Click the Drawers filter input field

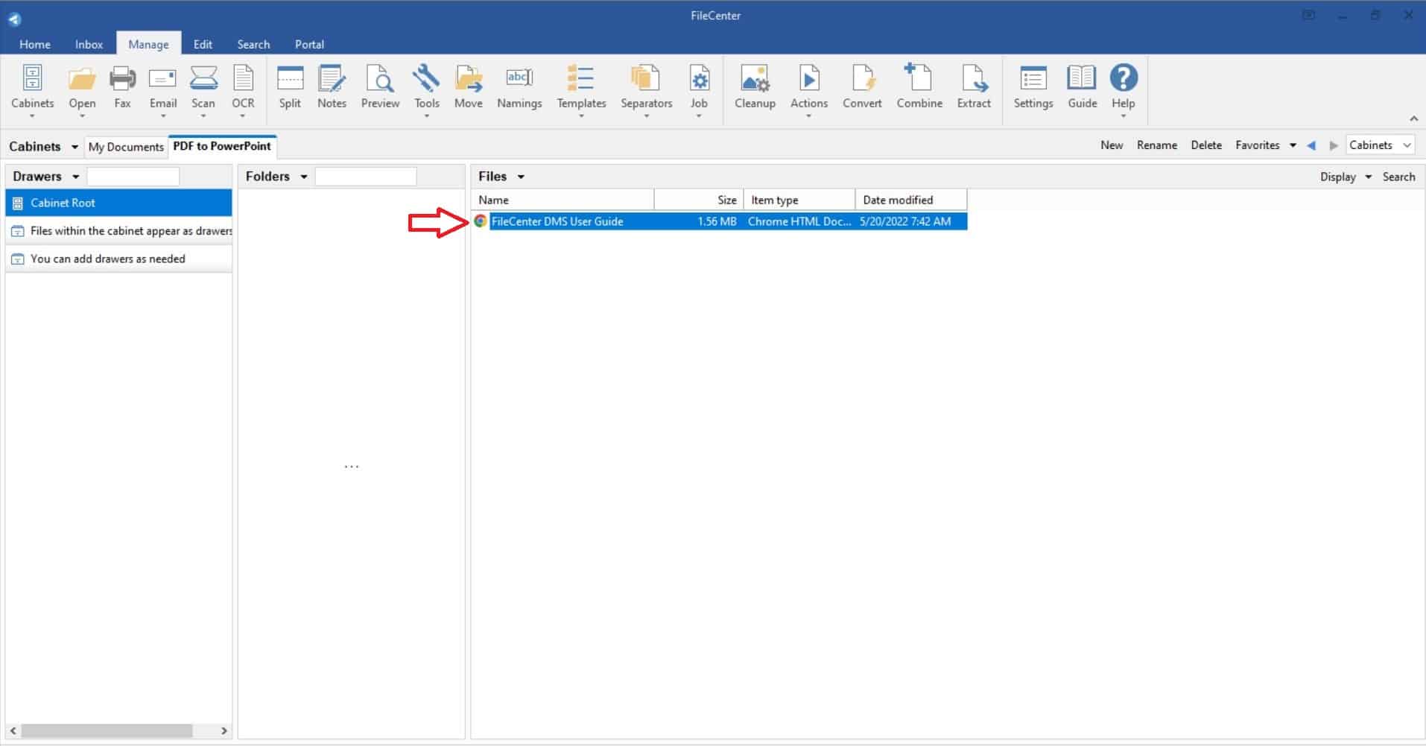tap(133, 177)
